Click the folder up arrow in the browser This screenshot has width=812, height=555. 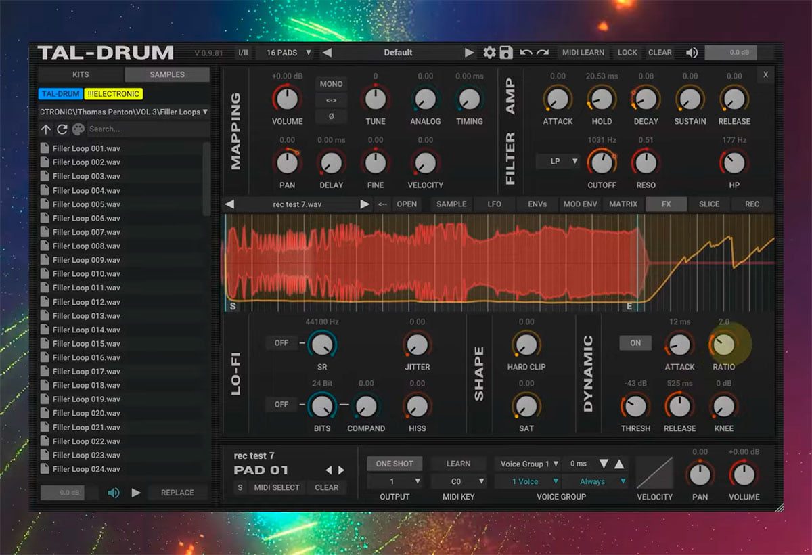pos(46,129)
